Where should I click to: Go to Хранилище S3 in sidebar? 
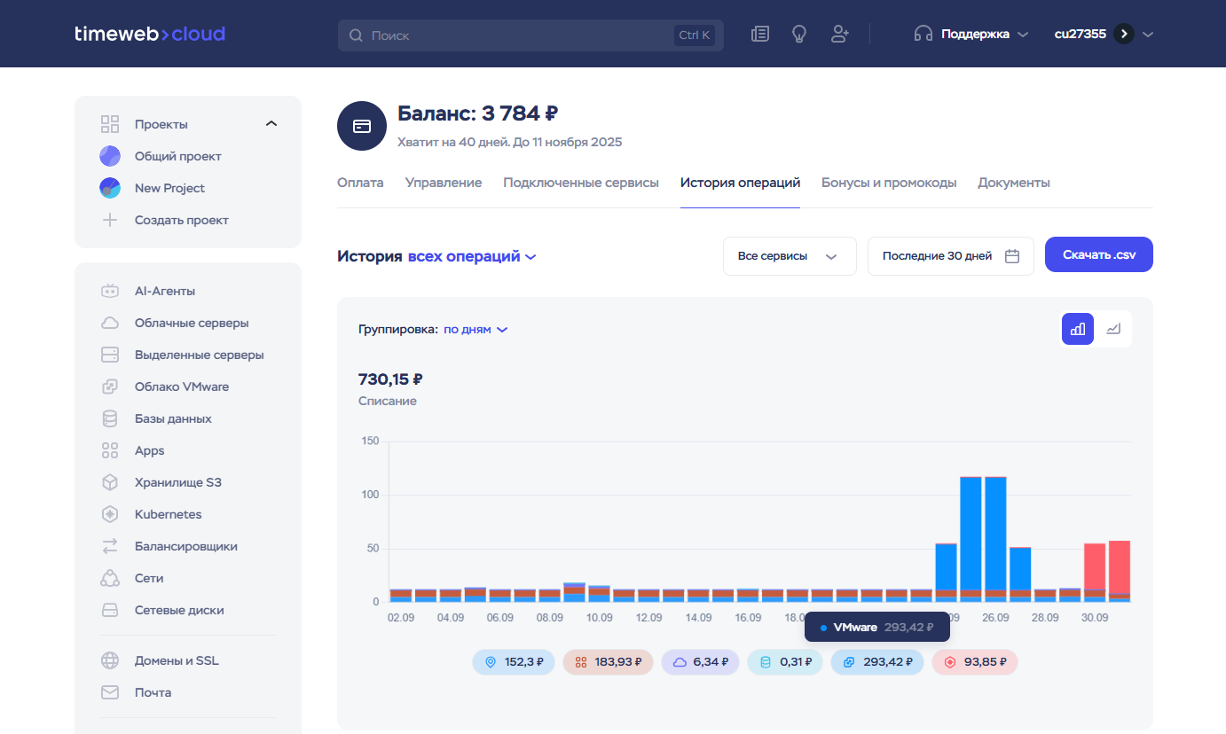coord(177,482)
